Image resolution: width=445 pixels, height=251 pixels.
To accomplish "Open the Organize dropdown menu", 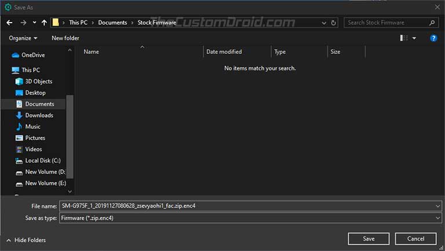I will point(23,38).
